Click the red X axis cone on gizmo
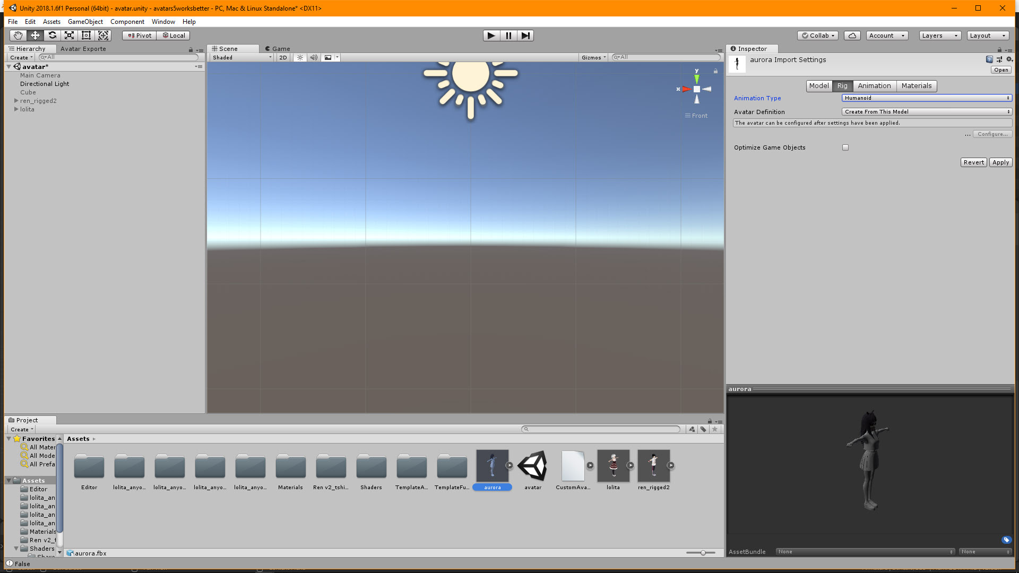This screenshot has height=573, width=1019. point(686,89)
